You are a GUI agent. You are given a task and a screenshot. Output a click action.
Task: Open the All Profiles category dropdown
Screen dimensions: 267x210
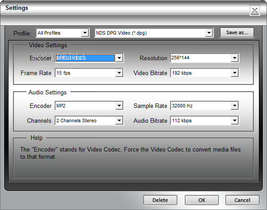click(x=85, y=33)
